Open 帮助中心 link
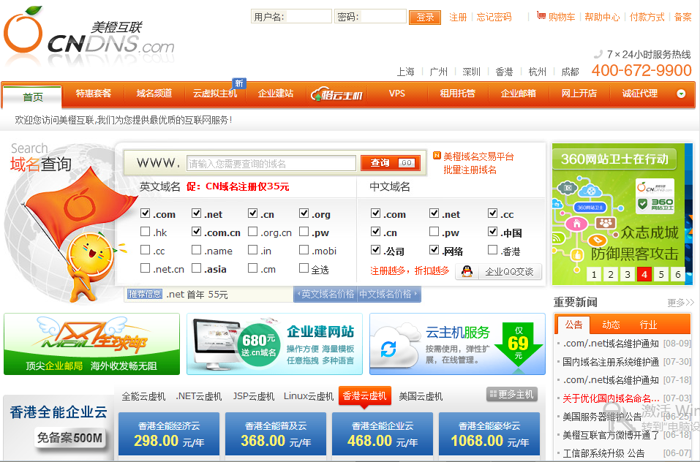Viewport: 700px width, 462px height. coord(602,17)
